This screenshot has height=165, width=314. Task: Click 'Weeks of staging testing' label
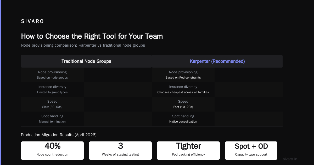(x=120, y=155)
